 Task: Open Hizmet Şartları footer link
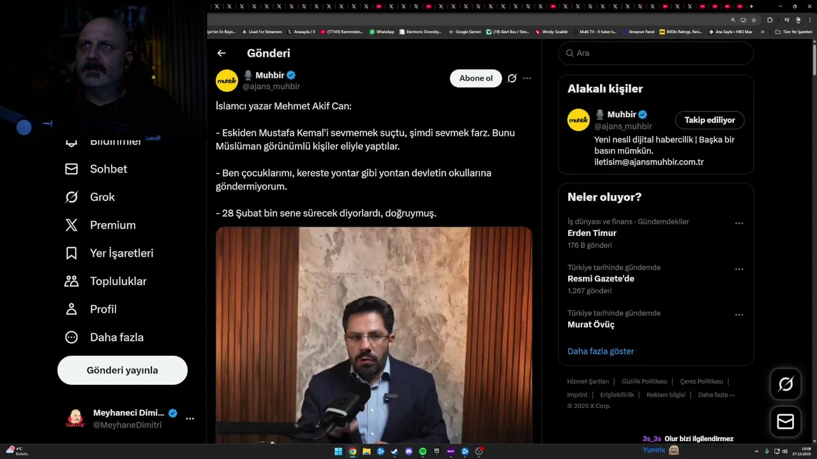[x=588, y=381]
